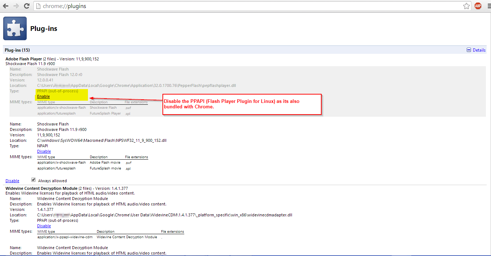Open the Adblock Plus ABP extension icon
Screen dimensions: 491x256
[x=478, y=6]
